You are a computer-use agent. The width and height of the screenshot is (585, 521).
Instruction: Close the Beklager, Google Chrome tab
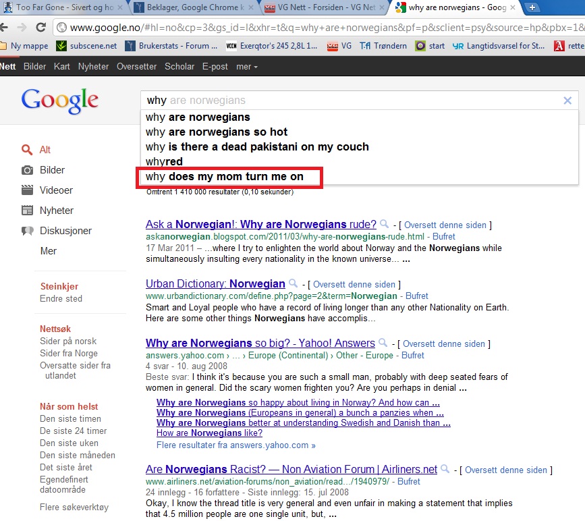click(x=251, y=7)
